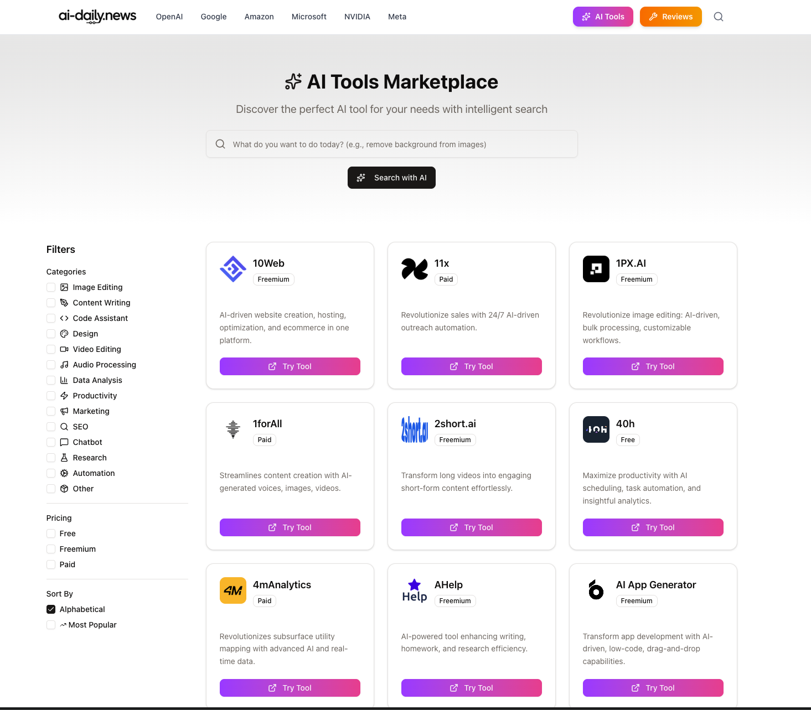811x710 pixels.
Task: Click the Search with AI button
Action: point(391,178)
